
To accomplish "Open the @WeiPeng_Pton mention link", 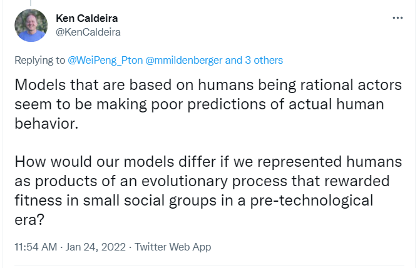I will tap(105, 60).
